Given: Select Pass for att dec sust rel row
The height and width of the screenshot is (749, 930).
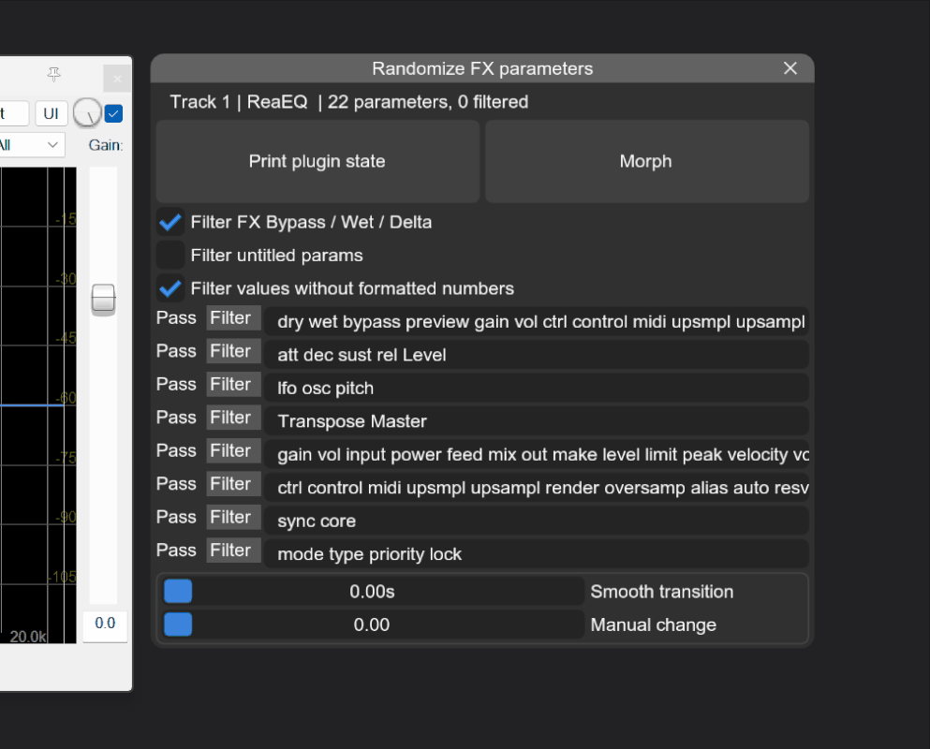Looking at the screenshot, I should [176, 351].
